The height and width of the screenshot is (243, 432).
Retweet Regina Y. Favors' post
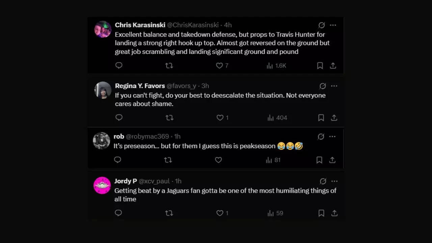point(169,117)
